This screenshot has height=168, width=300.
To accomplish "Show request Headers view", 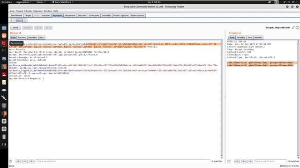I will [32, 37].
